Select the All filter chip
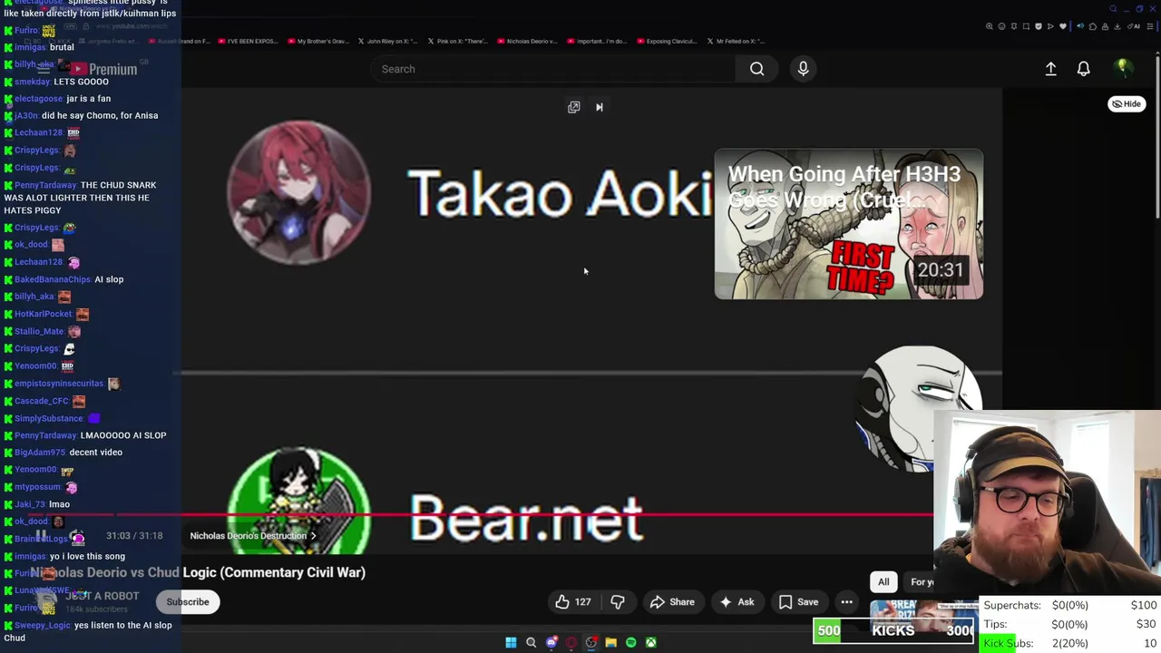The height and width of the screenshot is (653, 1161). tap(883, 582)
